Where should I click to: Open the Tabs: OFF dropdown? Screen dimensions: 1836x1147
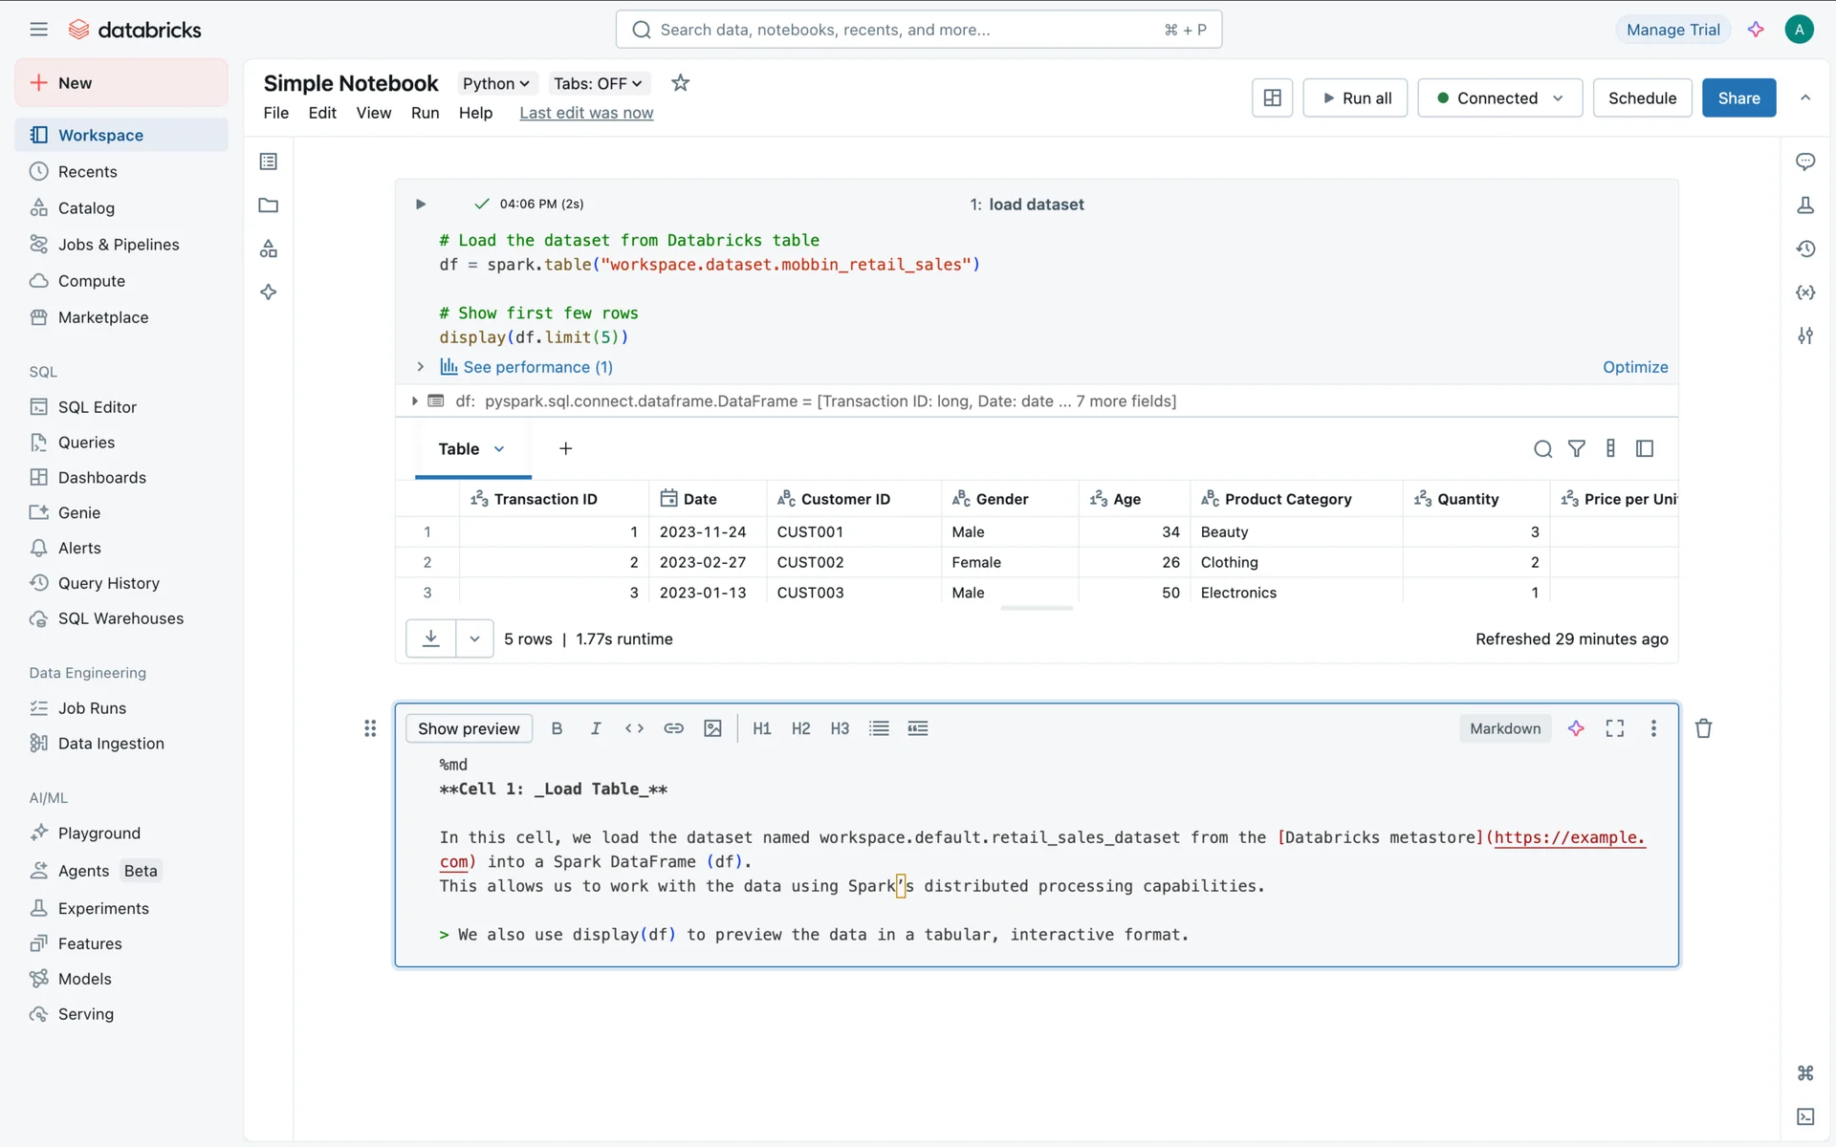(x=598, y=83)
